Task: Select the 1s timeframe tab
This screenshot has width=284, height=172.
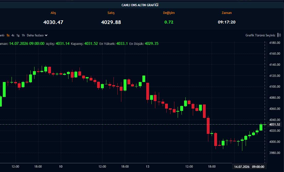Action: point(8,35)
